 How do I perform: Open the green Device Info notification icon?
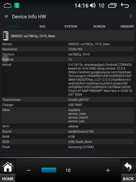[17, 5]
